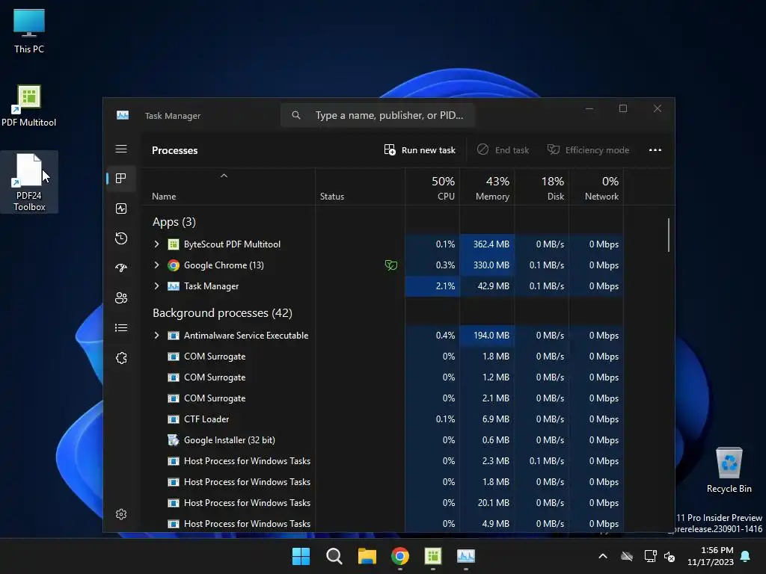Image resolution: width=766 pixels, height=574 pixels.
Task: Select the CTF Loader process row
Action: pyautogui.click(x=382, y=419)
